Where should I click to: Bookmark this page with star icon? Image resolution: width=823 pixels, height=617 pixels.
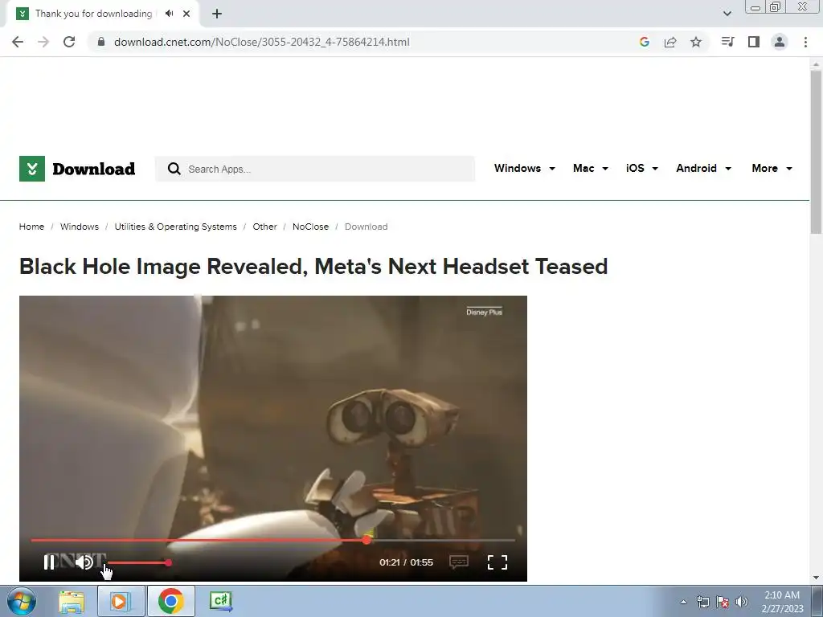696,42
